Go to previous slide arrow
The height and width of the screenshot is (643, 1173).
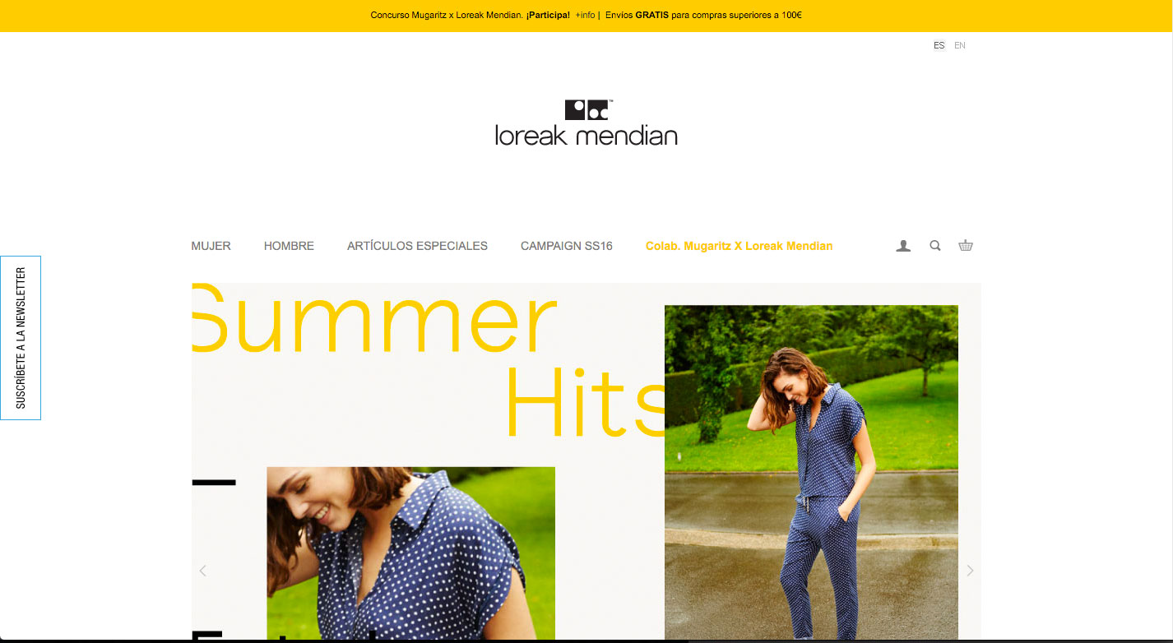point(202,570)
